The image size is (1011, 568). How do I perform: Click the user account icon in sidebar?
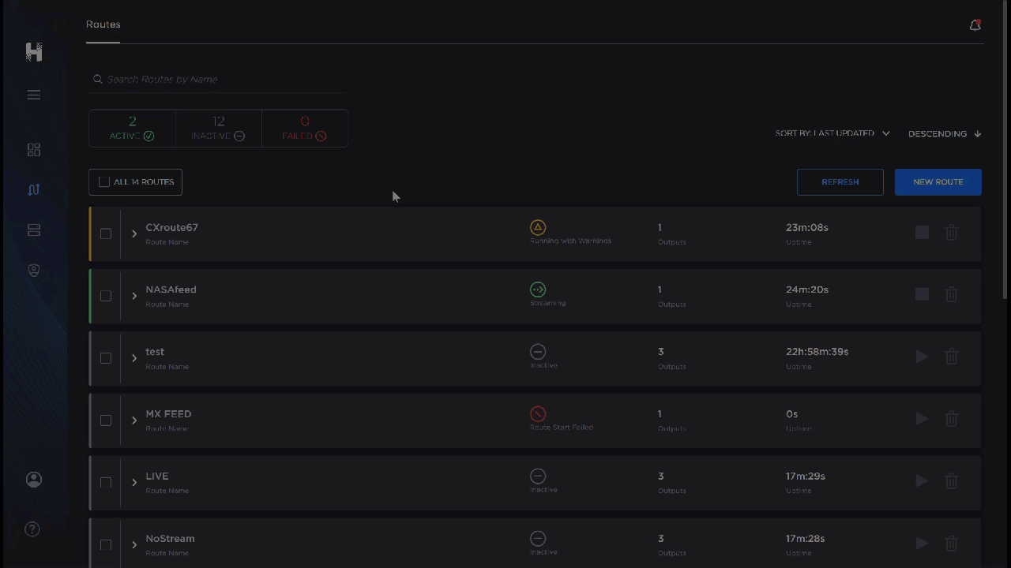click(x=33, y=480)
